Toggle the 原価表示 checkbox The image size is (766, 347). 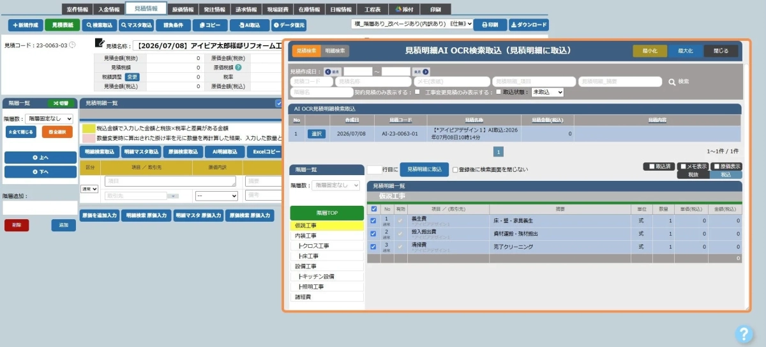716,166
